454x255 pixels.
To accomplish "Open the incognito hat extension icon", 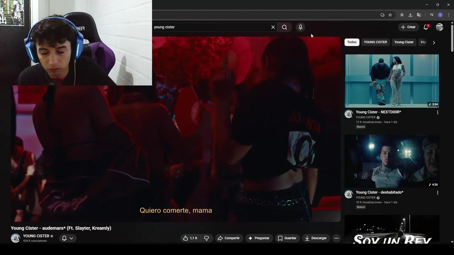I will 402,15.
